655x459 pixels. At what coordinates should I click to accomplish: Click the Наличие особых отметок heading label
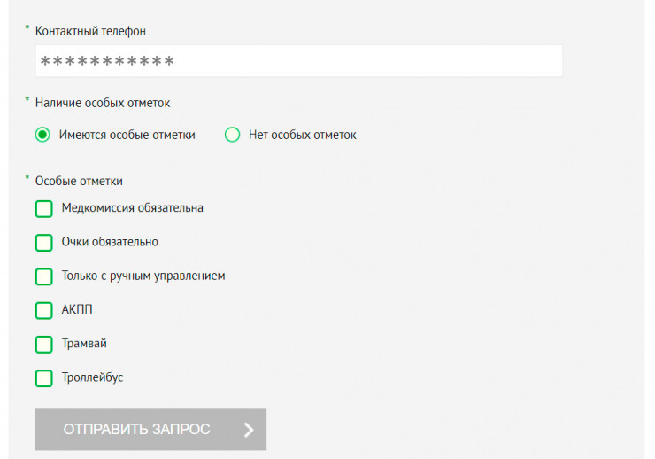click(102, 103)
